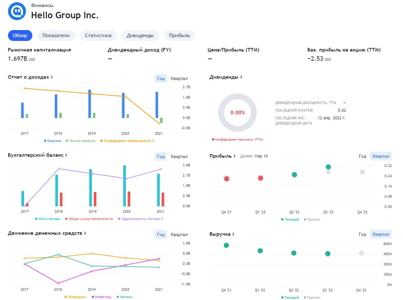Click the 2020 teal total assets bar
The image size is (403, 300).
tap(125, 186)
